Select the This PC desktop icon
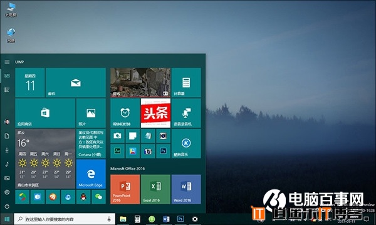Viewport: 376px width, 225px height. [x=11, y=10]
